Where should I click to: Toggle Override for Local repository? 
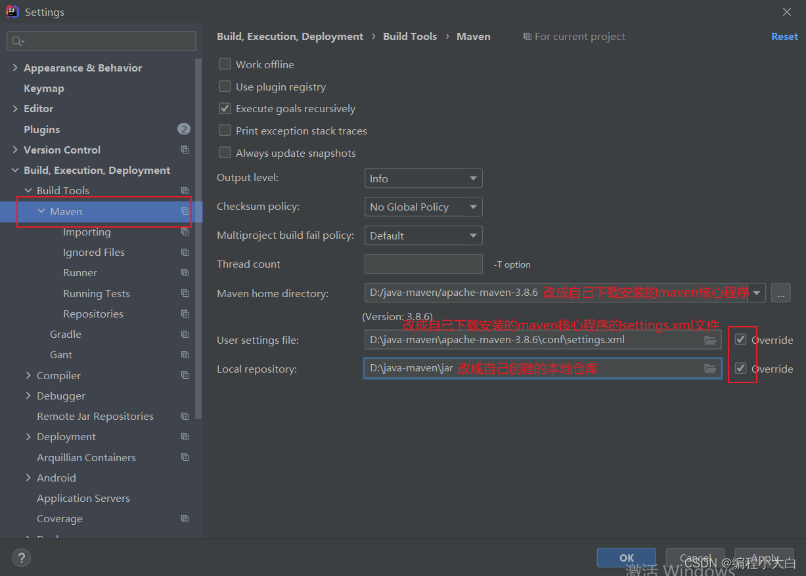[x=741, y=369]
